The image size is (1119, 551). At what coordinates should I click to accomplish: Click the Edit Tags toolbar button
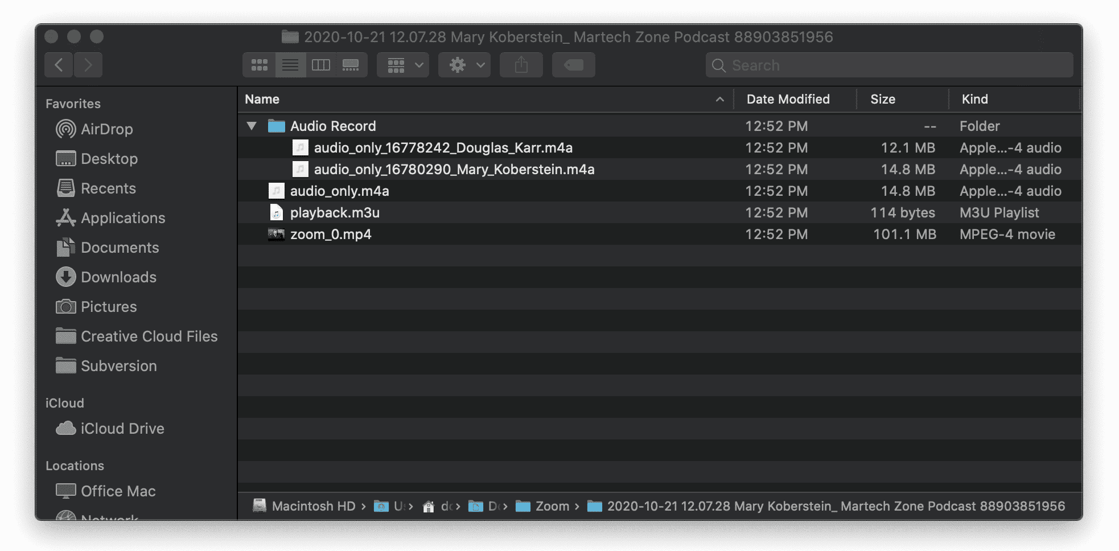pyautogui.click(x=573, y=65)
